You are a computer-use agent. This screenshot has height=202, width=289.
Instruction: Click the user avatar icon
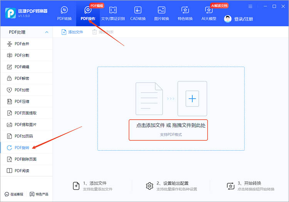(x=228, y=19)
